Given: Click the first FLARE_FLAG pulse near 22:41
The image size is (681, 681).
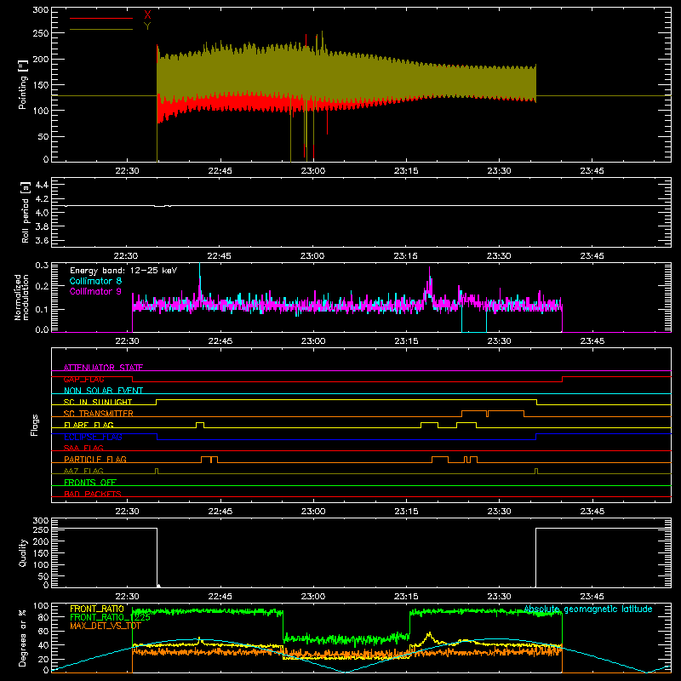Looking at the screenshot, I should pyautogui.click(x=200, y=425).
